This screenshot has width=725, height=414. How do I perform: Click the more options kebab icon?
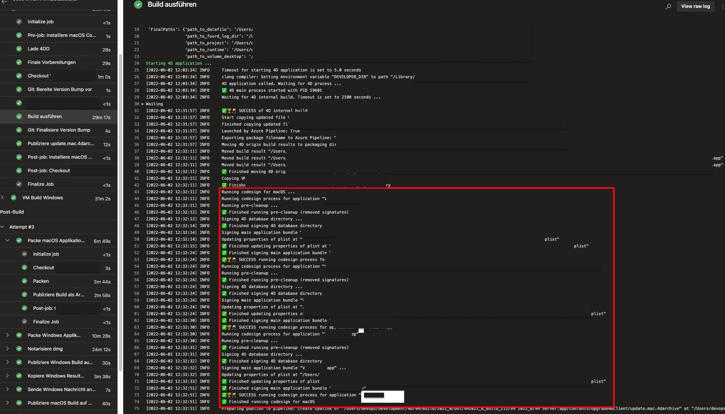click(722, 6)
